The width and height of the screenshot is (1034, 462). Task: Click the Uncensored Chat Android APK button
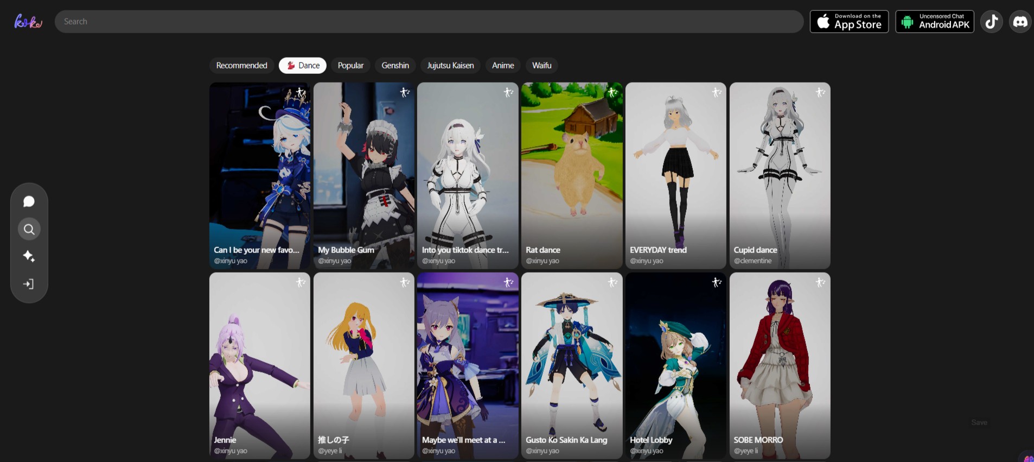click(x=935, y=22)
